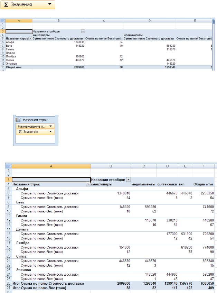Open the top Σ Значения field dropdown arrow
Screen dimensions: 217x293
(x=50, y=4)
